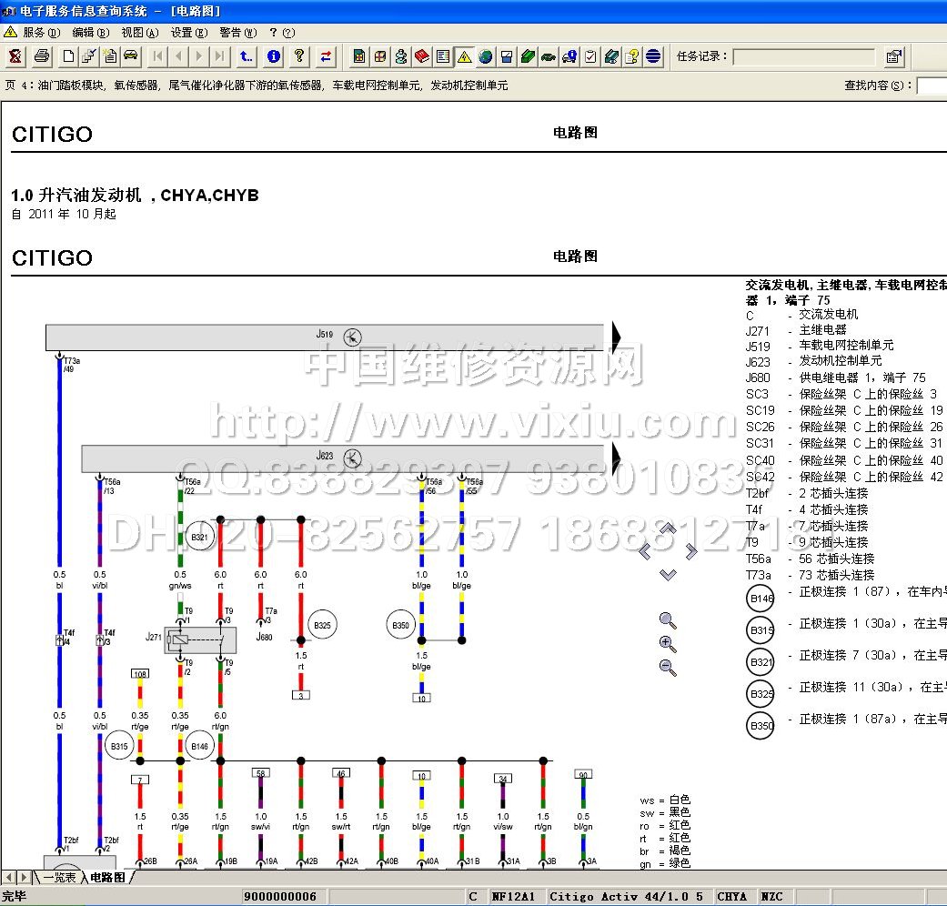Toggle the yellow warning triangle toolbar button
Viewport: 947px width, 906px height.
[465, 56]
